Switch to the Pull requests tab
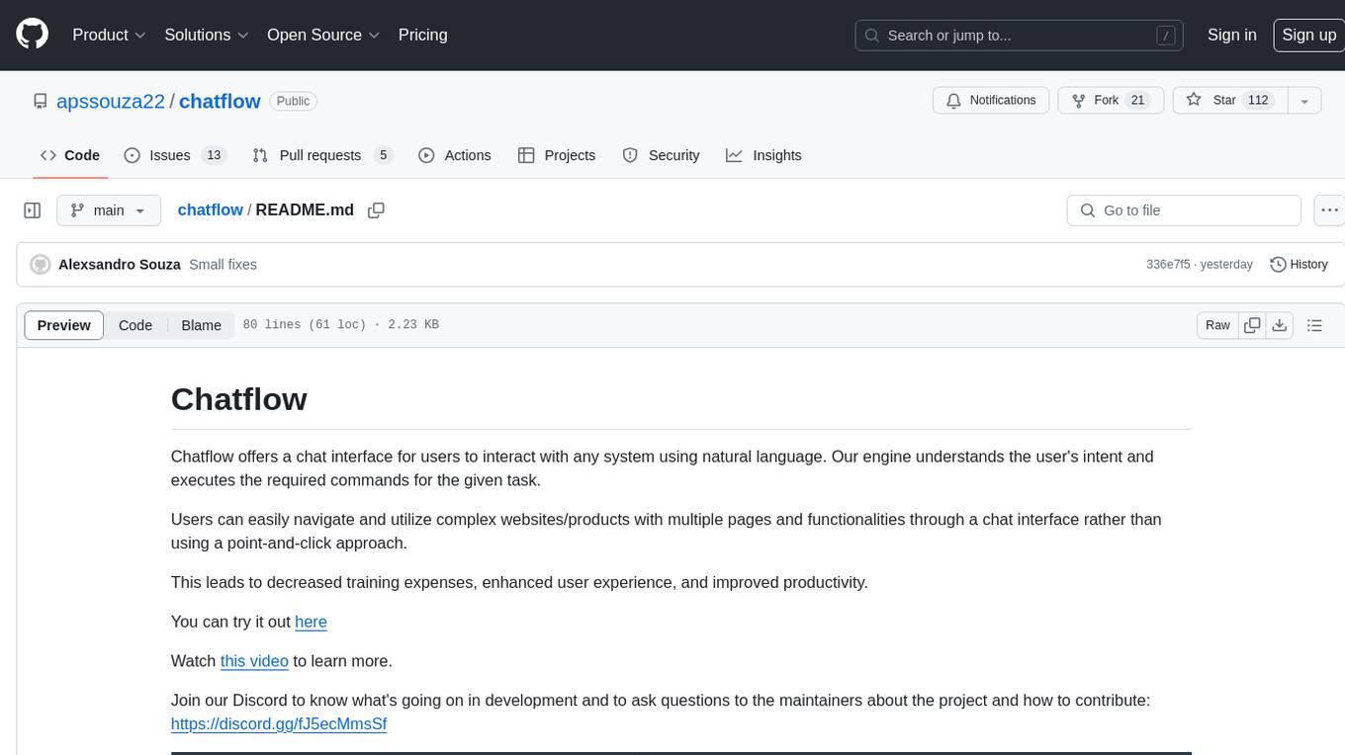This screenshot has width=1345, height=755. [322, 155]
